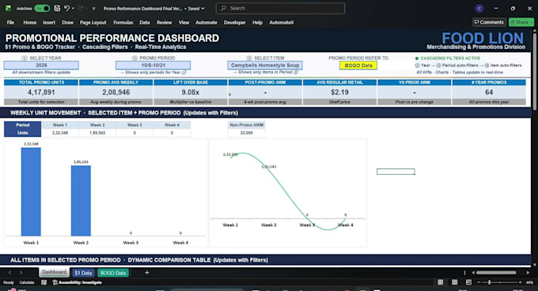Open the File menu

10,22
